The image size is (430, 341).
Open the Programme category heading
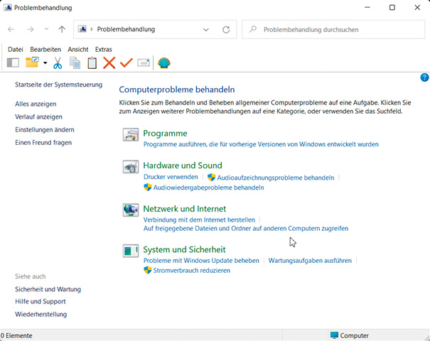pos(165,134)
